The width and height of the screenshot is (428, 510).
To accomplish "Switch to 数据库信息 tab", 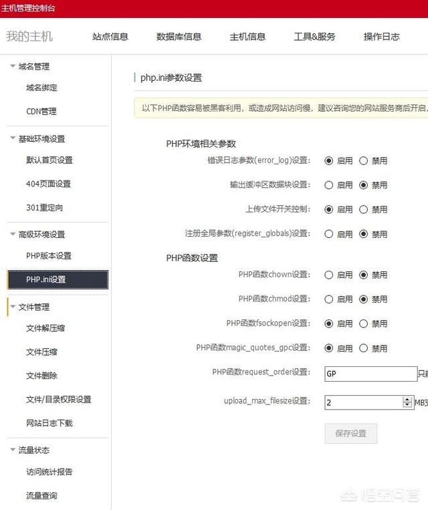I will coord(179,37).
